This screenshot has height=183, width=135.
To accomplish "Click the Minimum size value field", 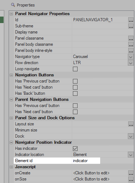I will tap(103, 130).
